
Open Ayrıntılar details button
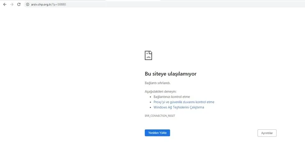[267, 133]
